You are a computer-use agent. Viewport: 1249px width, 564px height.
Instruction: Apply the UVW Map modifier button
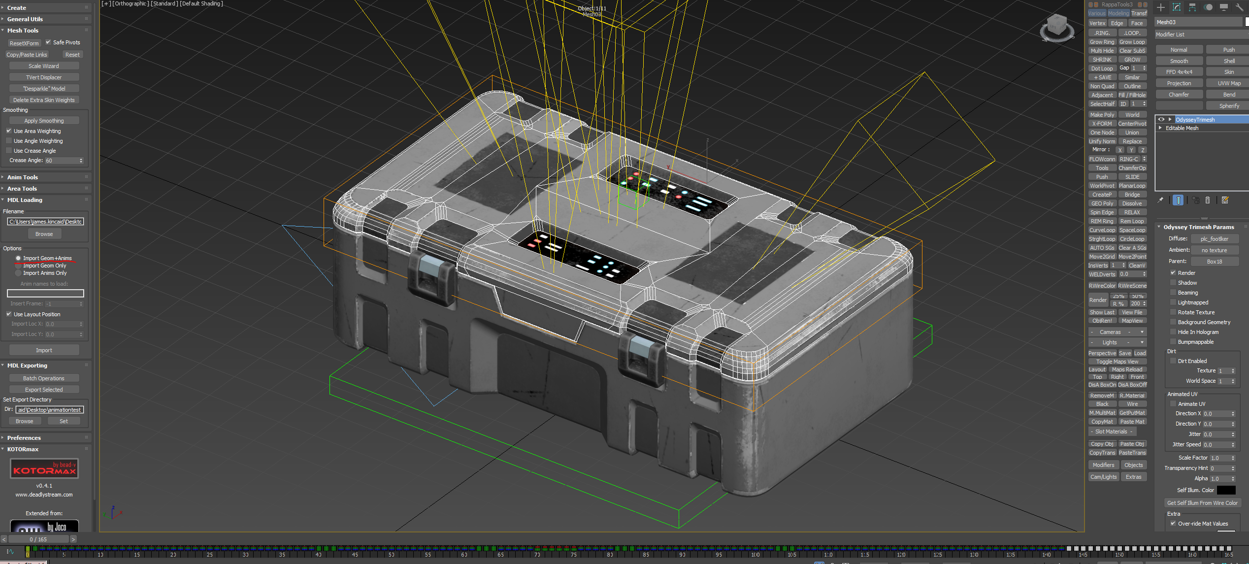[1229, 83]
